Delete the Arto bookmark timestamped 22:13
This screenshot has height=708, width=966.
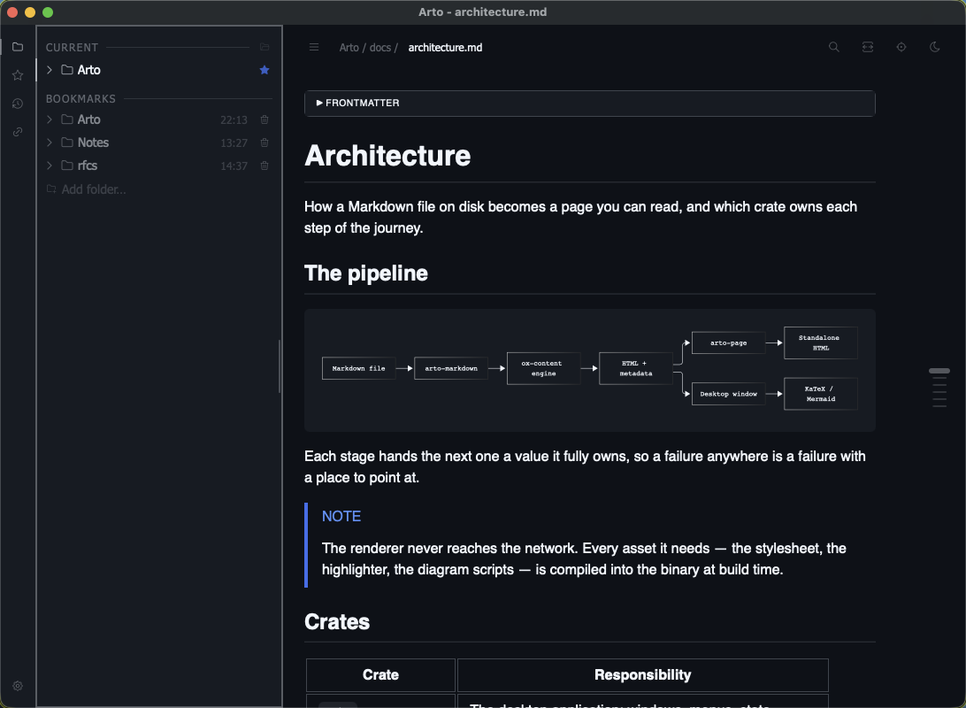[264, 119]
